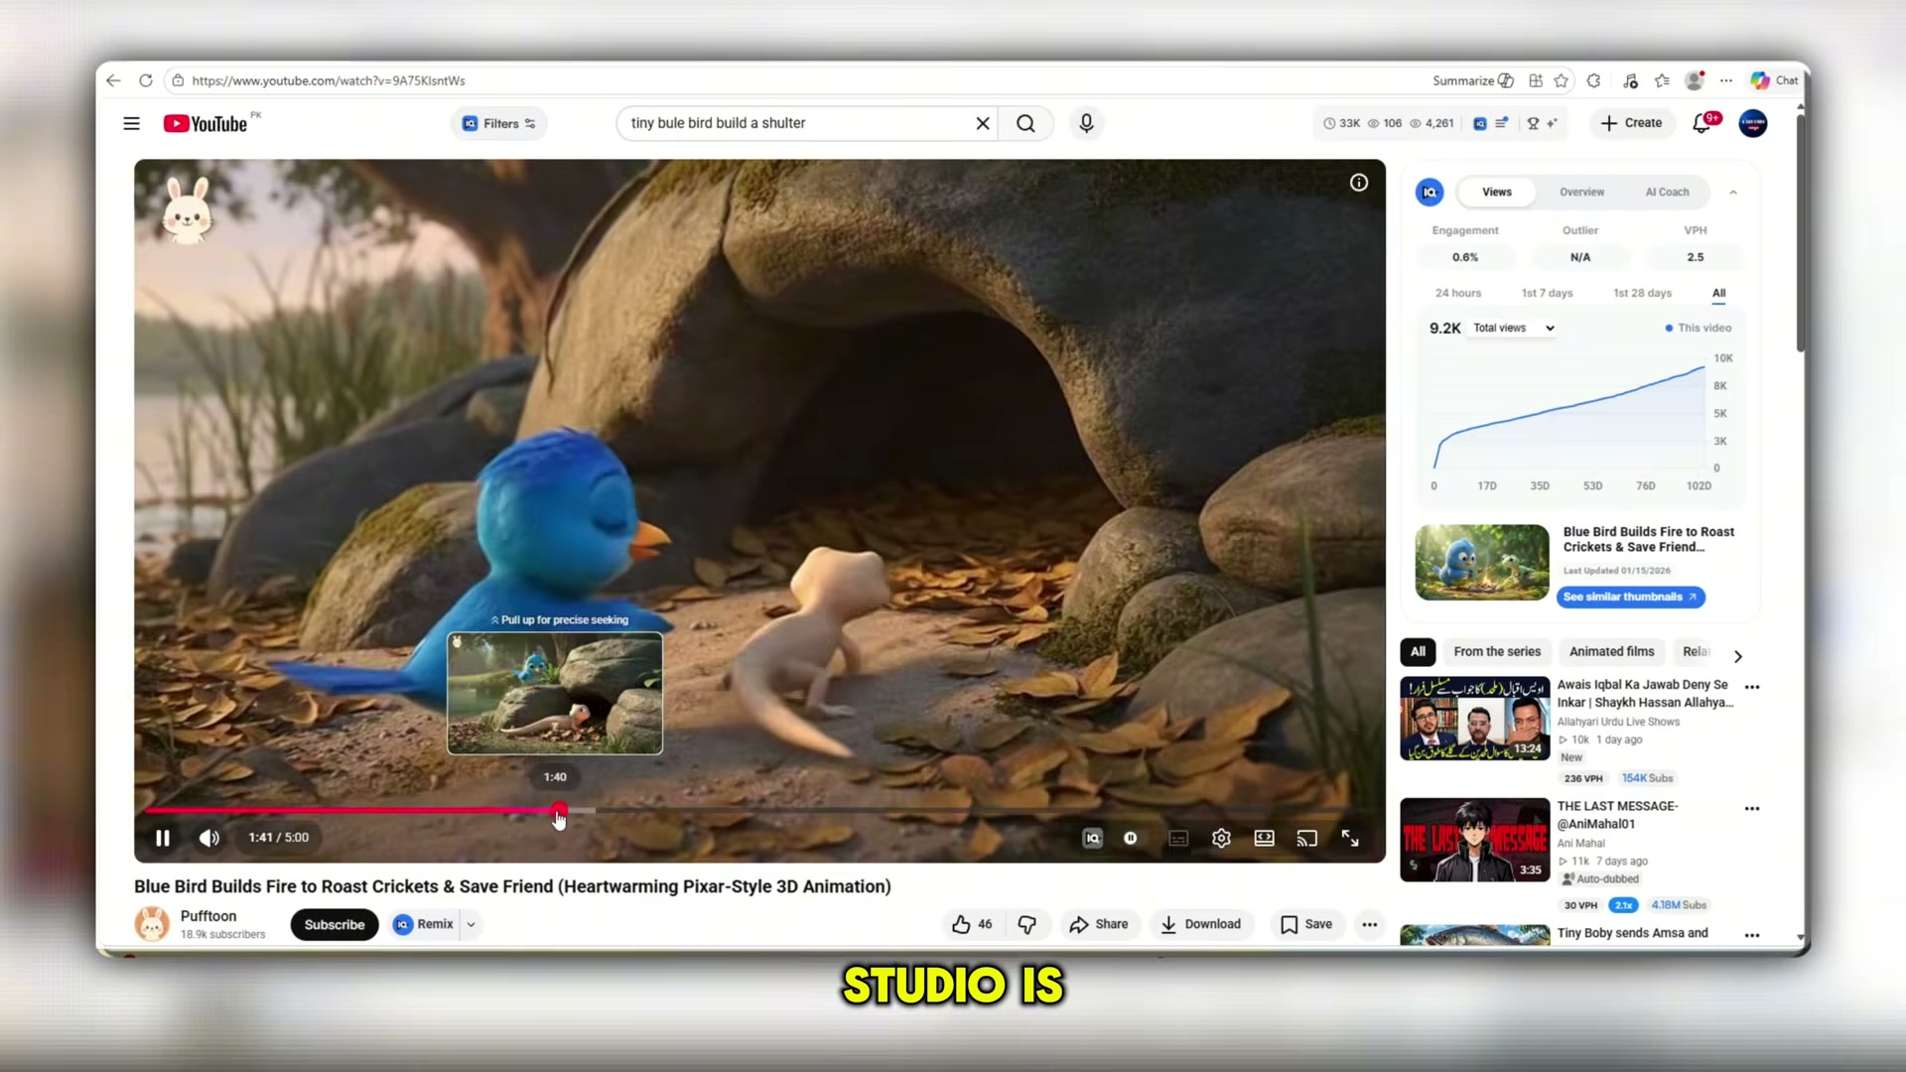
Task: Select the All time range
Action: click(x=1718, y=293)
